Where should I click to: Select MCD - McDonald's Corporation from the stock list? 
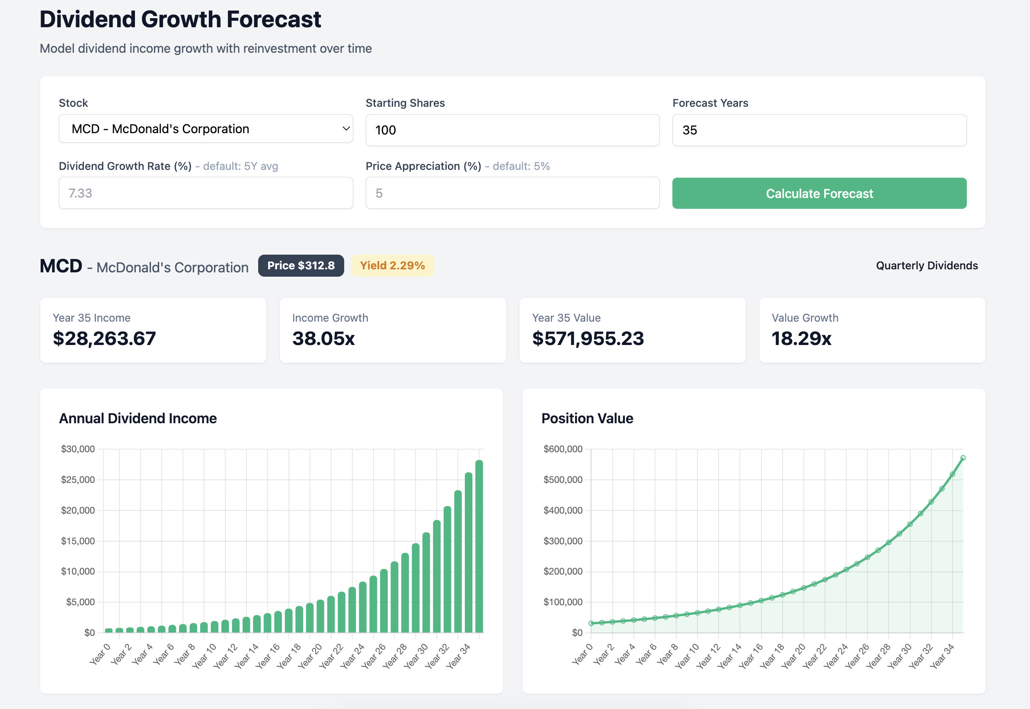[x=206, y=129]
